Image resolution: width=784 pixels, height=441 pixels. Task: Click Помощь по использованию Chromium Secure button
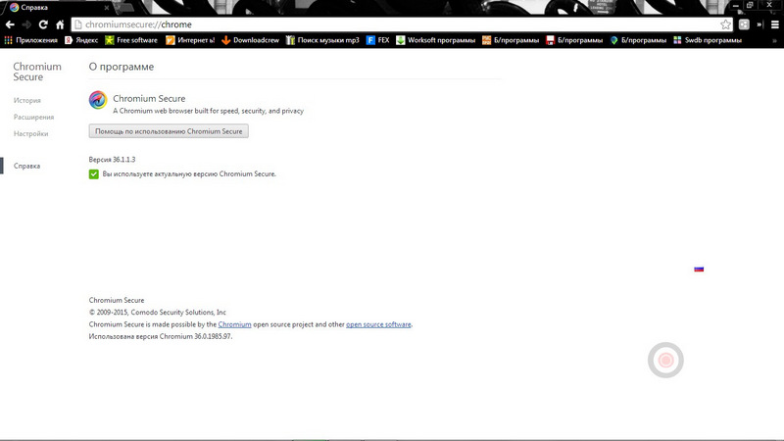click(169, 131)
